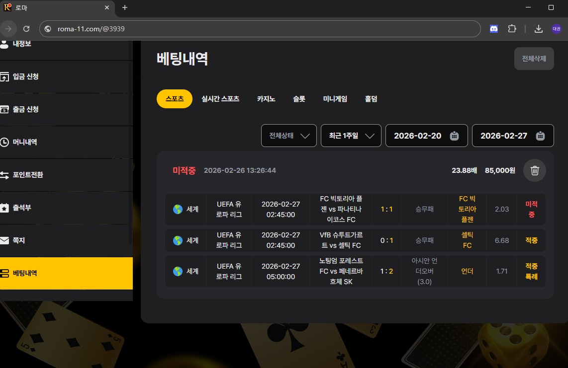This screenshot has width=568, height=368.
Task: Click the Discord extension icon
Action: point(493,29)
